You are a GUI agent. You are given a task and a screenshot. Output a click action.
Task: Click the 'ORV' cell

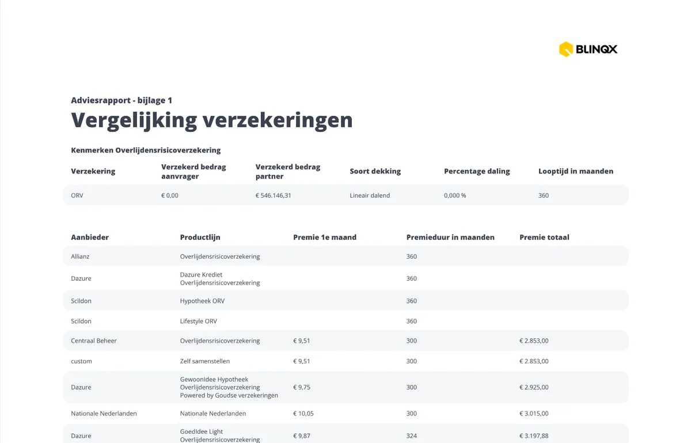click(x=77, y=195)
